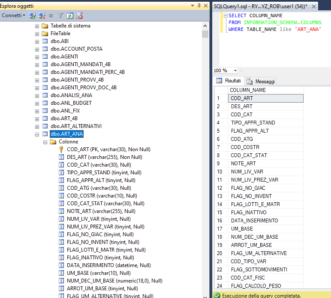Expand the dbo.ANALISI_ANA table node

click(37, 96)
